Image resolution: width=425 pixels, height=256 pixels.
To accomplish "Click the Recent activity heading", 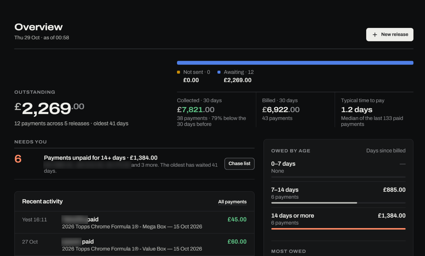I will [x=42, y=202].
